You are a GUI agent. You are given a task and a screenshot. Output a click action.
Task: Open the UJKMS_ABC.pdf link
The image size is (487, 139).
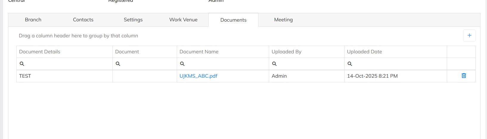pyautogui.click(x=198, y=76)
